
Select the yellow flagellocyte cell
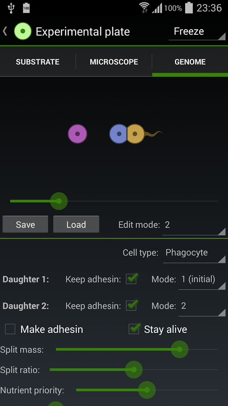click(136, 134)
